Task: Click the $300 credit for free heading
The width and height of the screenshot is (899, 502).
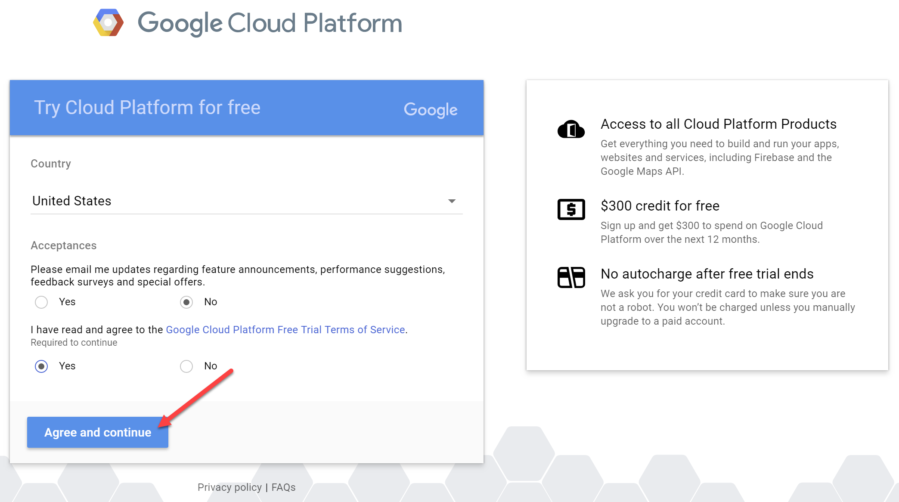Action: [660, 206]
